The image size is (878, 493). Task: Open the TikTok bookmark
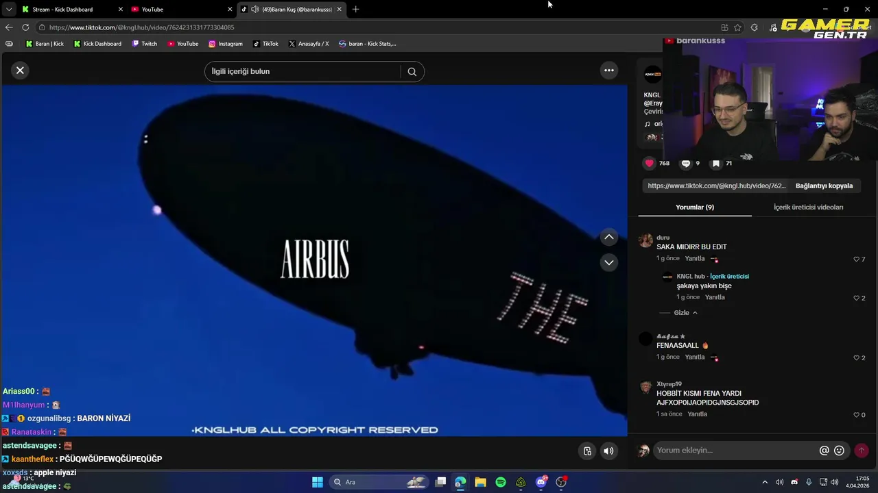click(265, 44)
